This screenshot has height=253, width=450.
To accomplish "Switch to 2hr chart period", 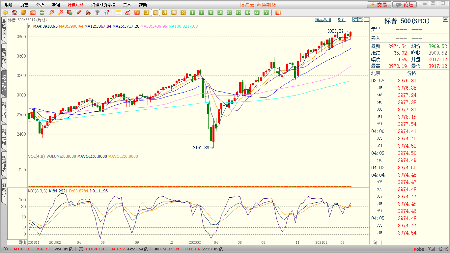I will pyautogui.click(x=248, y=13).
